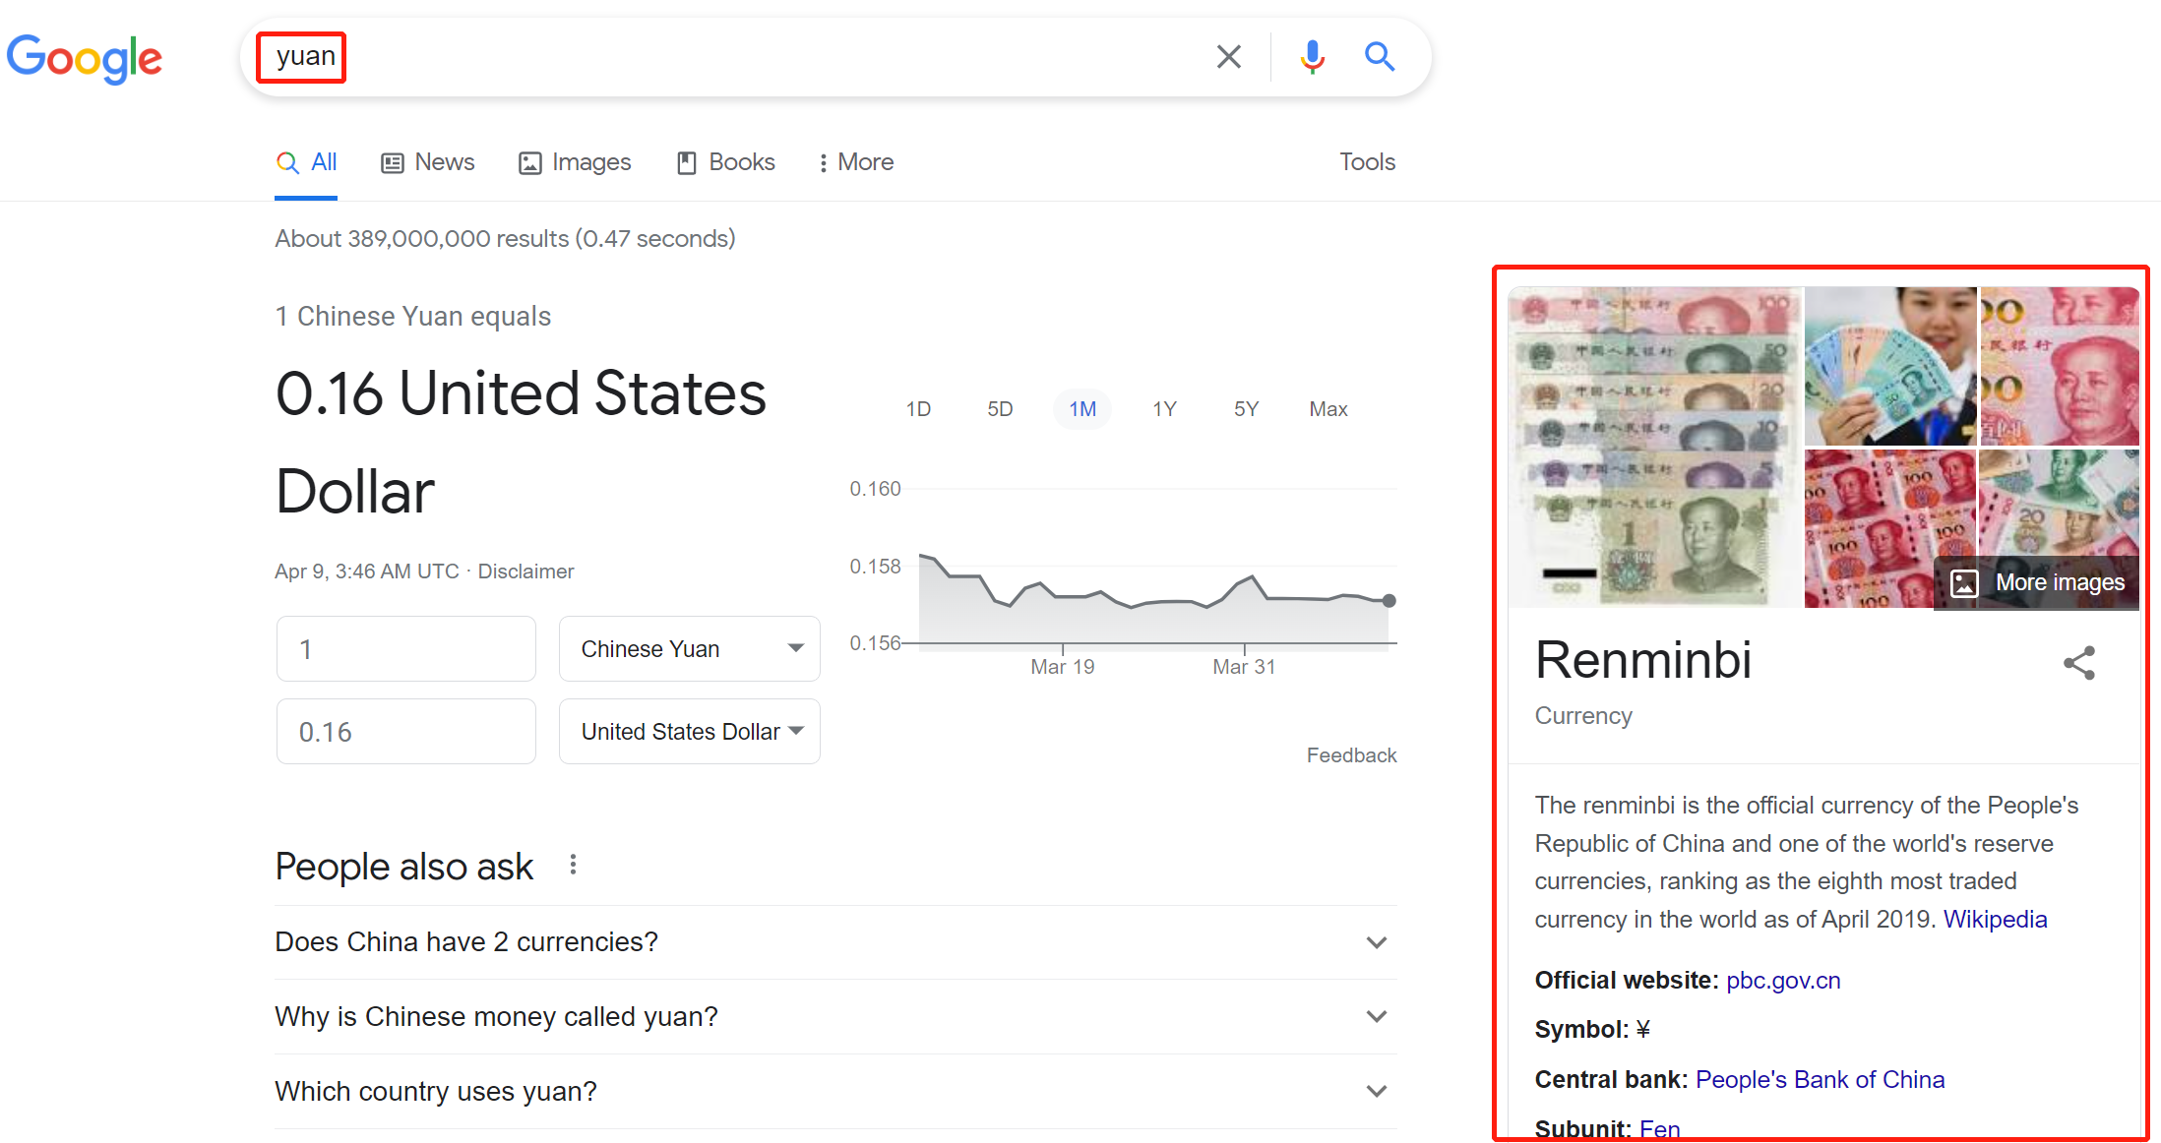Click the Feedback link under the chart
The width and height of the screenshot is (2161, 1143).
tap(1351, 755)
